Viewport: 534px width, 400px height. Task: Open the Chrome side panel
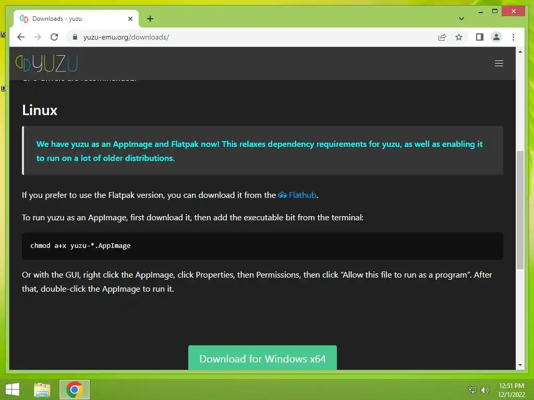click(480, 37)
